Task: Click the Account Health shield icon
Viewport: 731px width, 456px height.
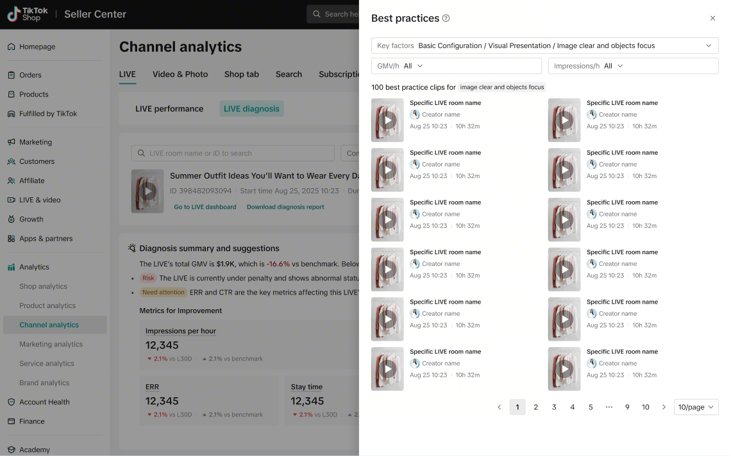Action: click(11, 402)
